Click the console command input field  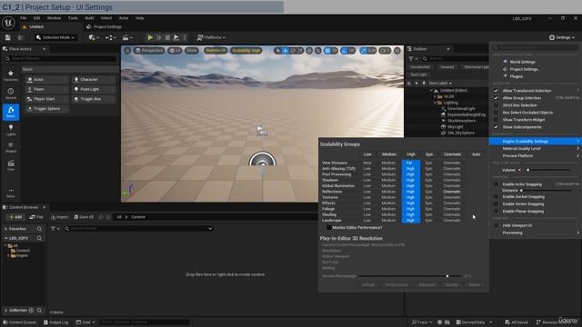pos(145,322)
